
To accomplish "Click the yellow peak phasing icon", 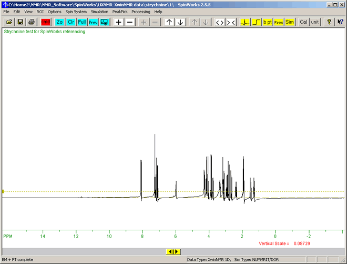I will point(245,22).
